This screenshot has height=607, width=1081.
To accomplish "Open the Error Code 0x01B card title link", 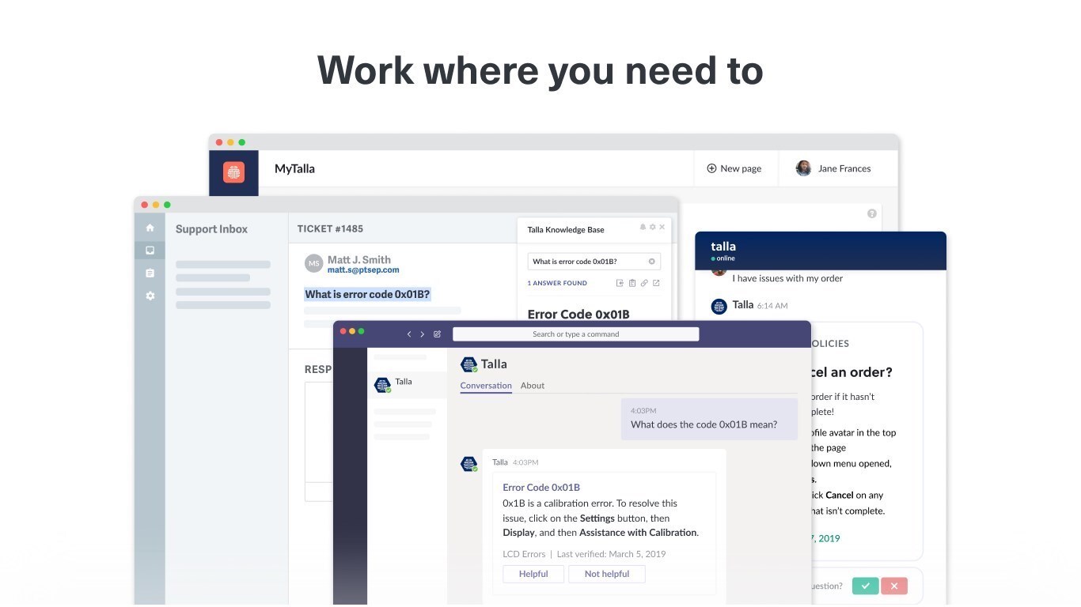I will click(x=541, y=488).
